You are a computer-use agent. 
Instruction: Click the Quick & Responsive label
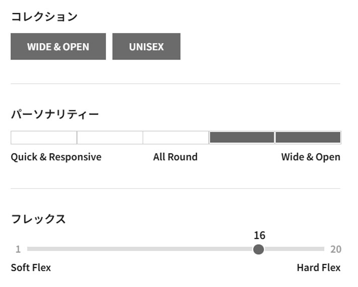coord(56,157)
